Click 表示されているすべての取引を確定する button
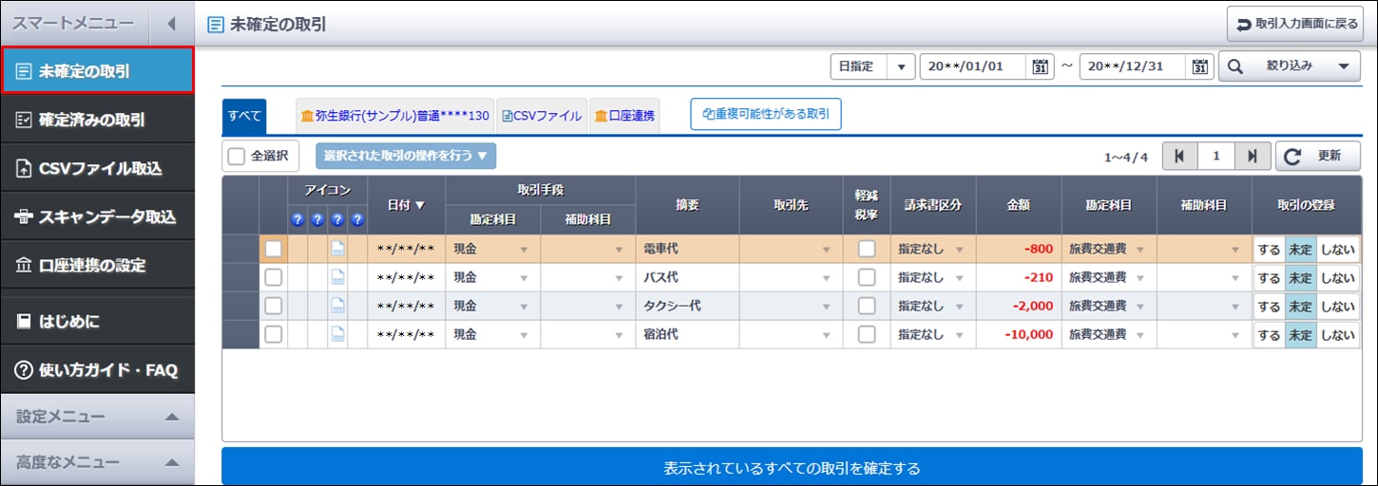This screenshot has height=486, width=1378. click(792, 468)
